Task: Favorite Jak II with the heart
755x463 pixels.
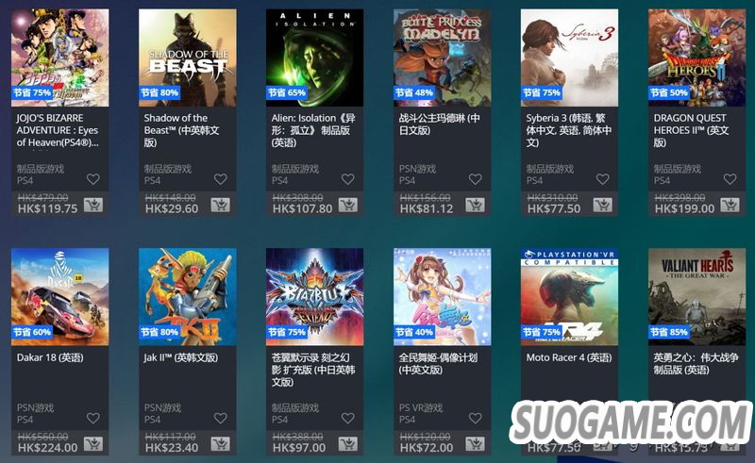Action: (x=221, y=418)
